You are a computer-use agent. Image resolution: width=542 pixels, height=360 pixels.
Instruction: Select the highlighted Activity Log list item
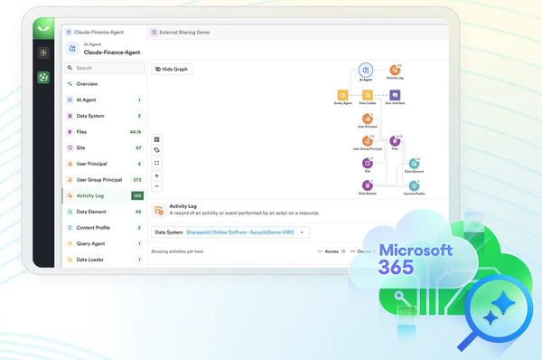104,195
